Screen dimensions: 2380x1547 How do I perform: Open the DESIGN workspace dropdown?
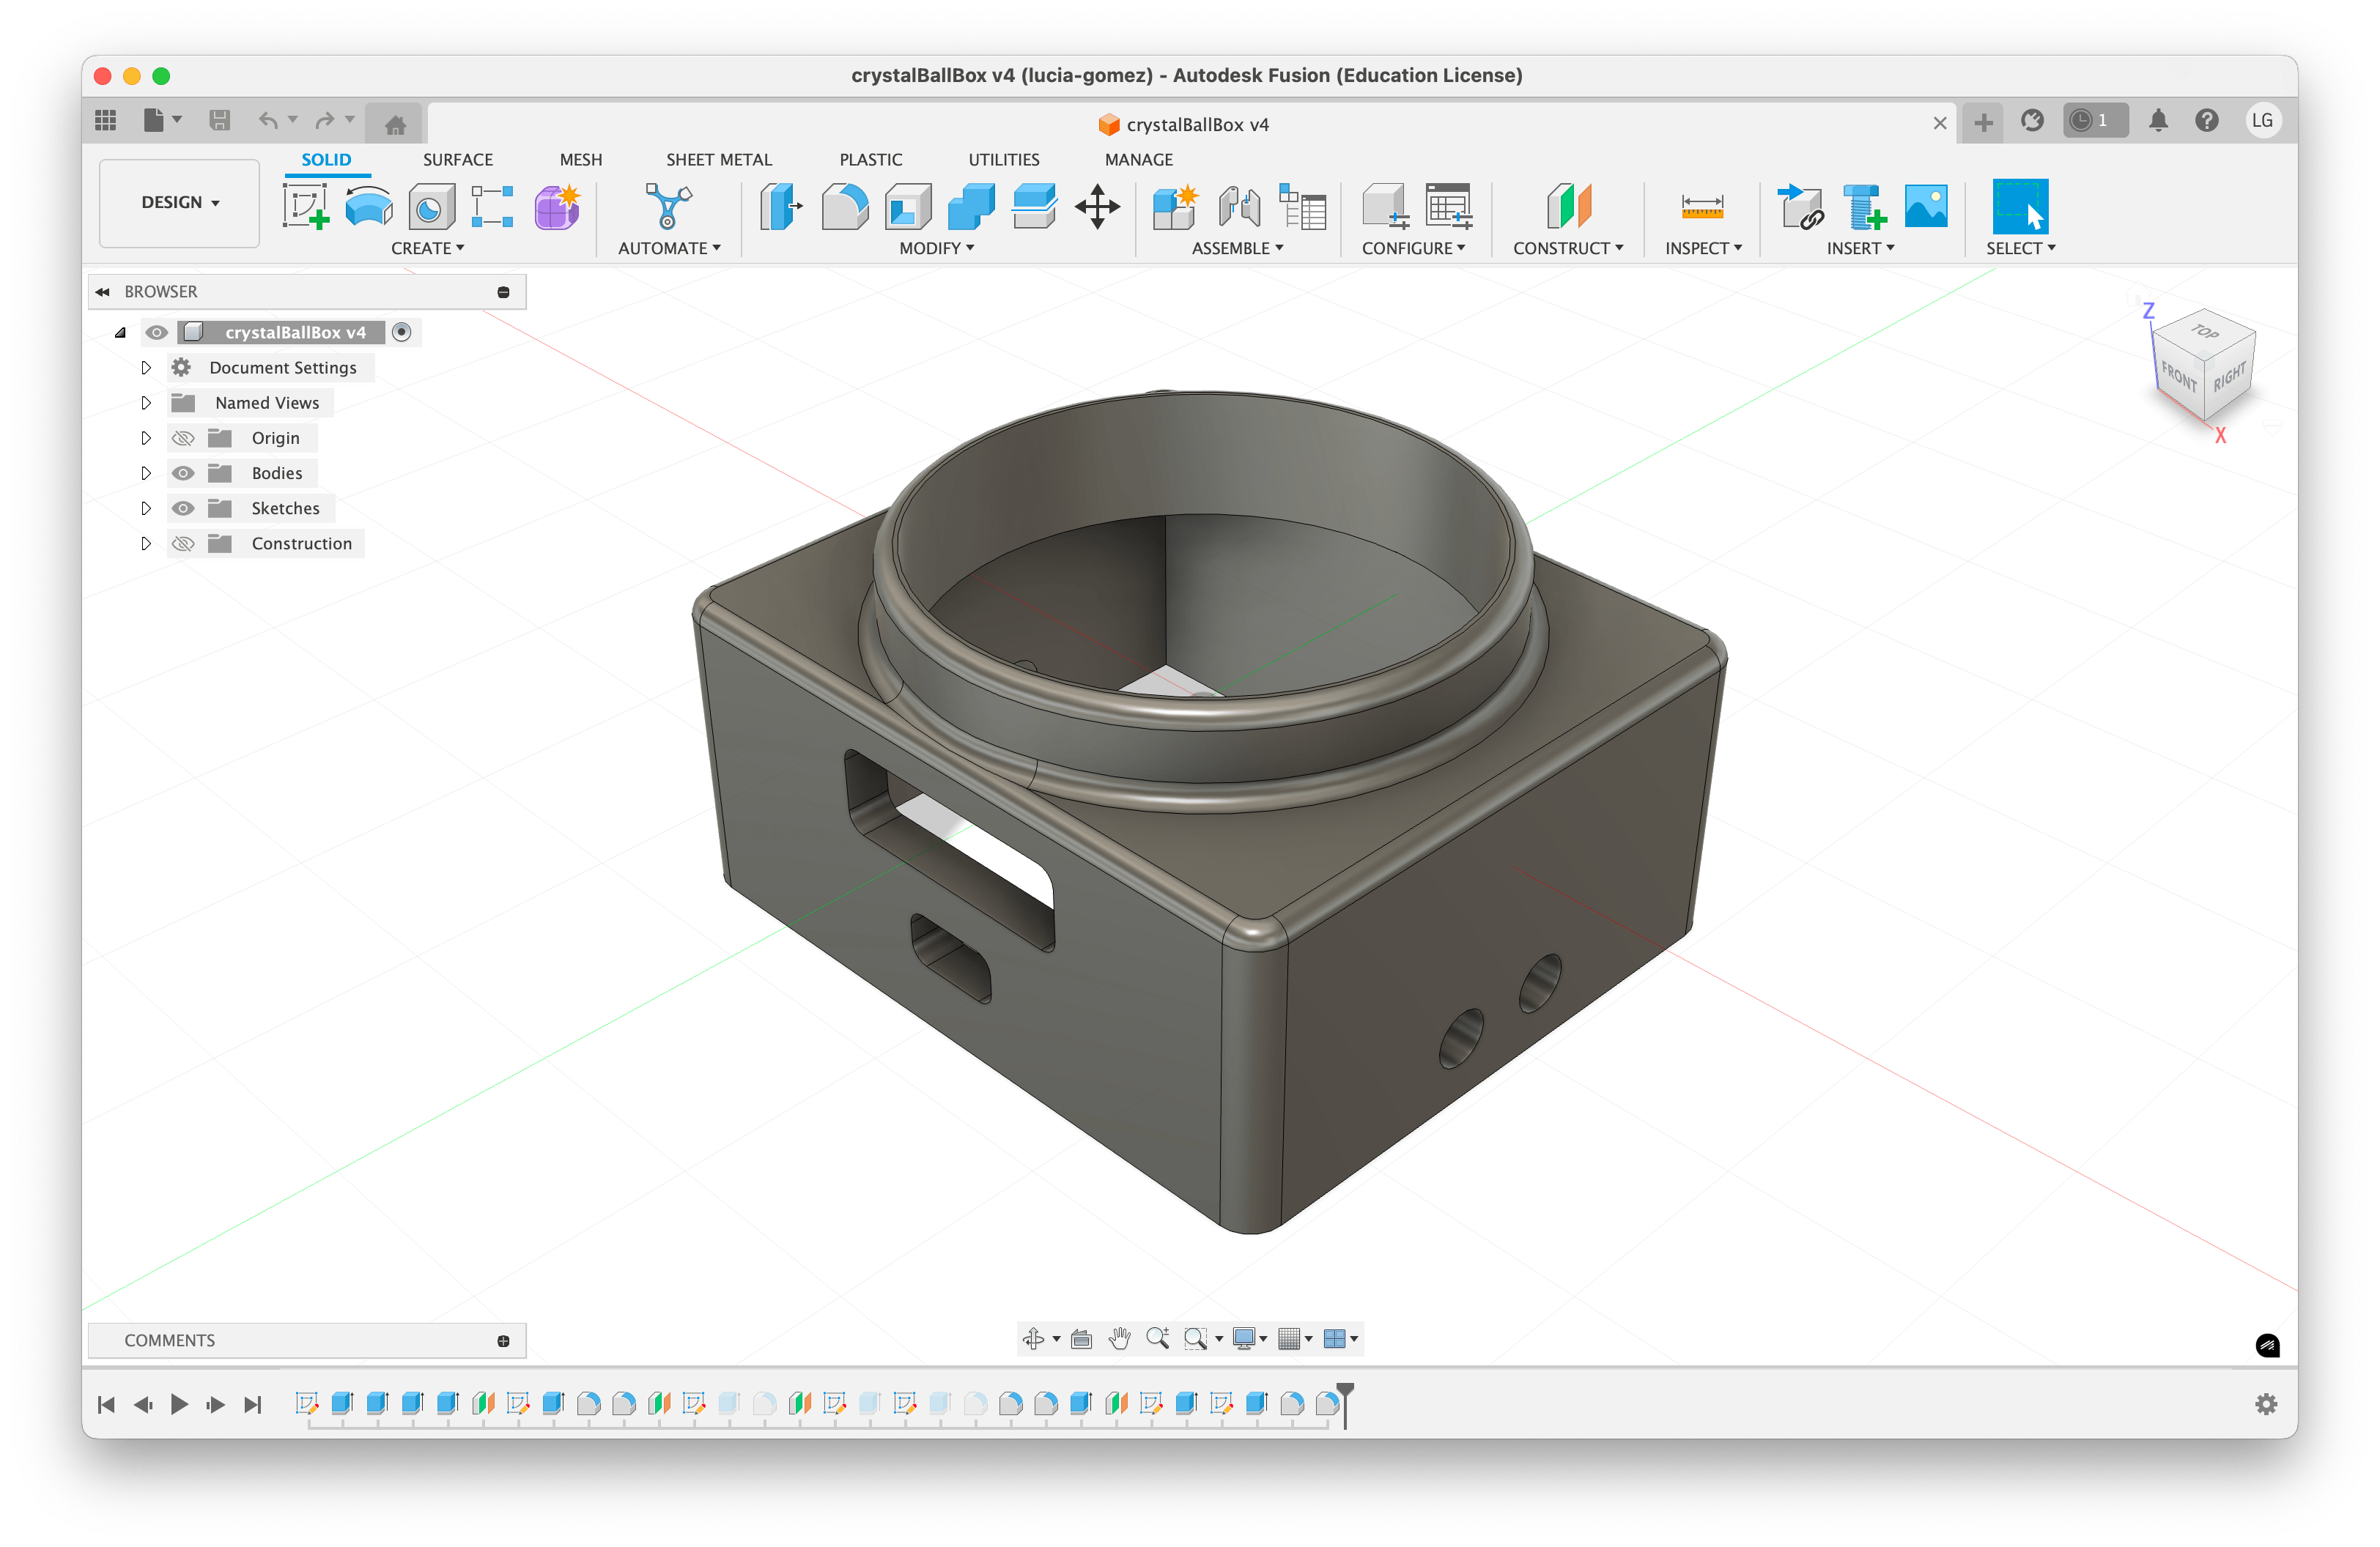(180, 203)
